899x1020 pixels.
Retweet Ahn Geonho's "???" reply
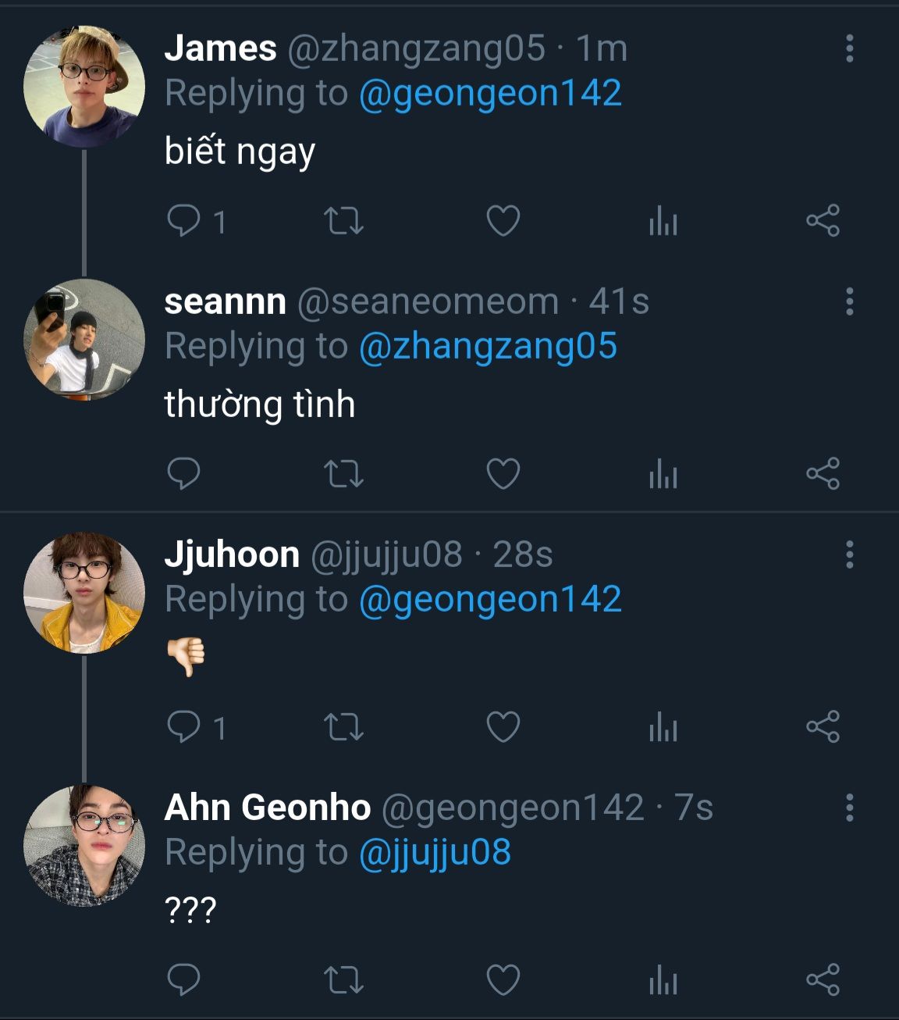(x=343, y=980)
